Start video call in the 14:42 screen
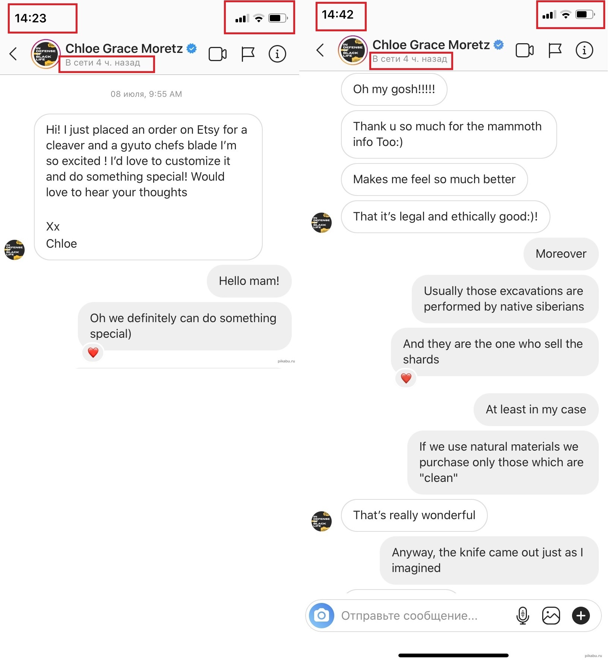 pos(524,50)
